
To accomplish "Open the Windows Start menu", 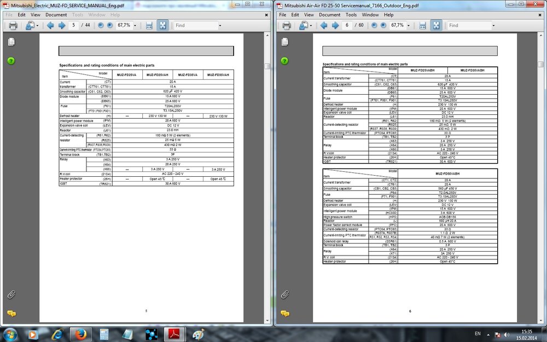I will (10, 334).
